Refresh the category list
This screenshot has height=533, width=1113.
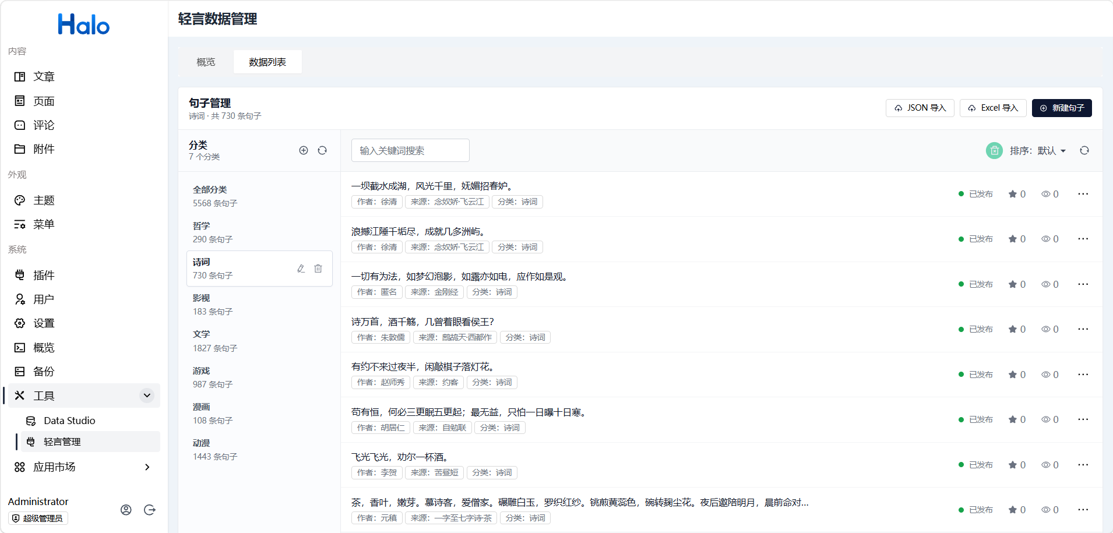(x=322, y=150)
